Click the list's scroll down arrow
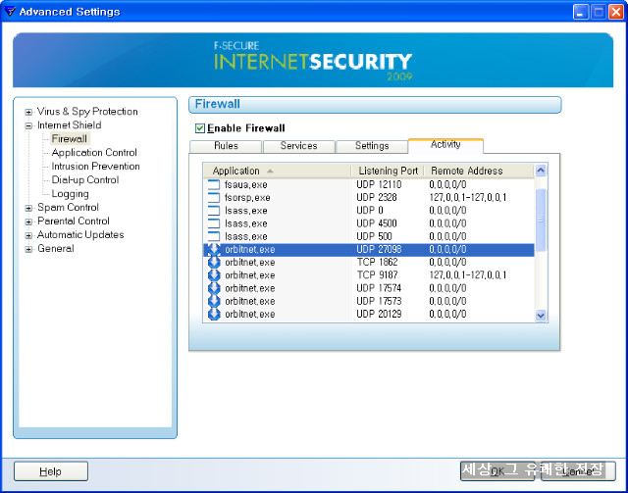The width and height of the screenshot is (628, 493). (541, 316)
